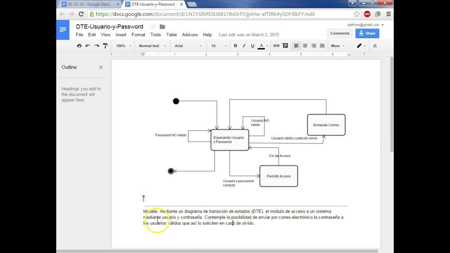The width and height of the screenshot is (450, 253).
Task: Open the Arial font dropdown
Action: point(188,46)
